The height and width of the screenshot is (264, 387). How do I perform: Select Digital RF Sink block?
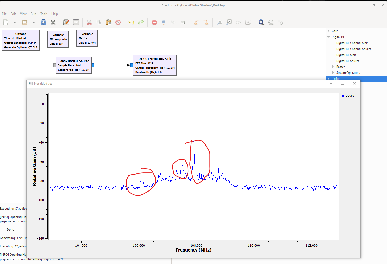346,55
